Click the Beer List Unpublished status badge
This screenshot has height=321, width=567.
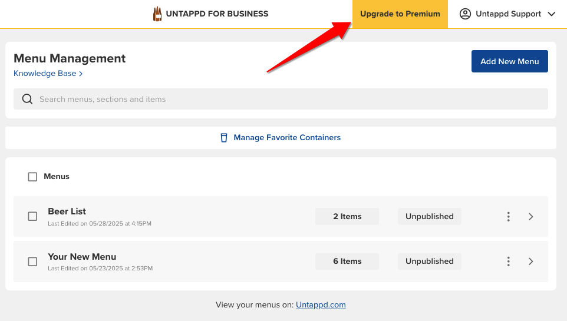(429, 216)
